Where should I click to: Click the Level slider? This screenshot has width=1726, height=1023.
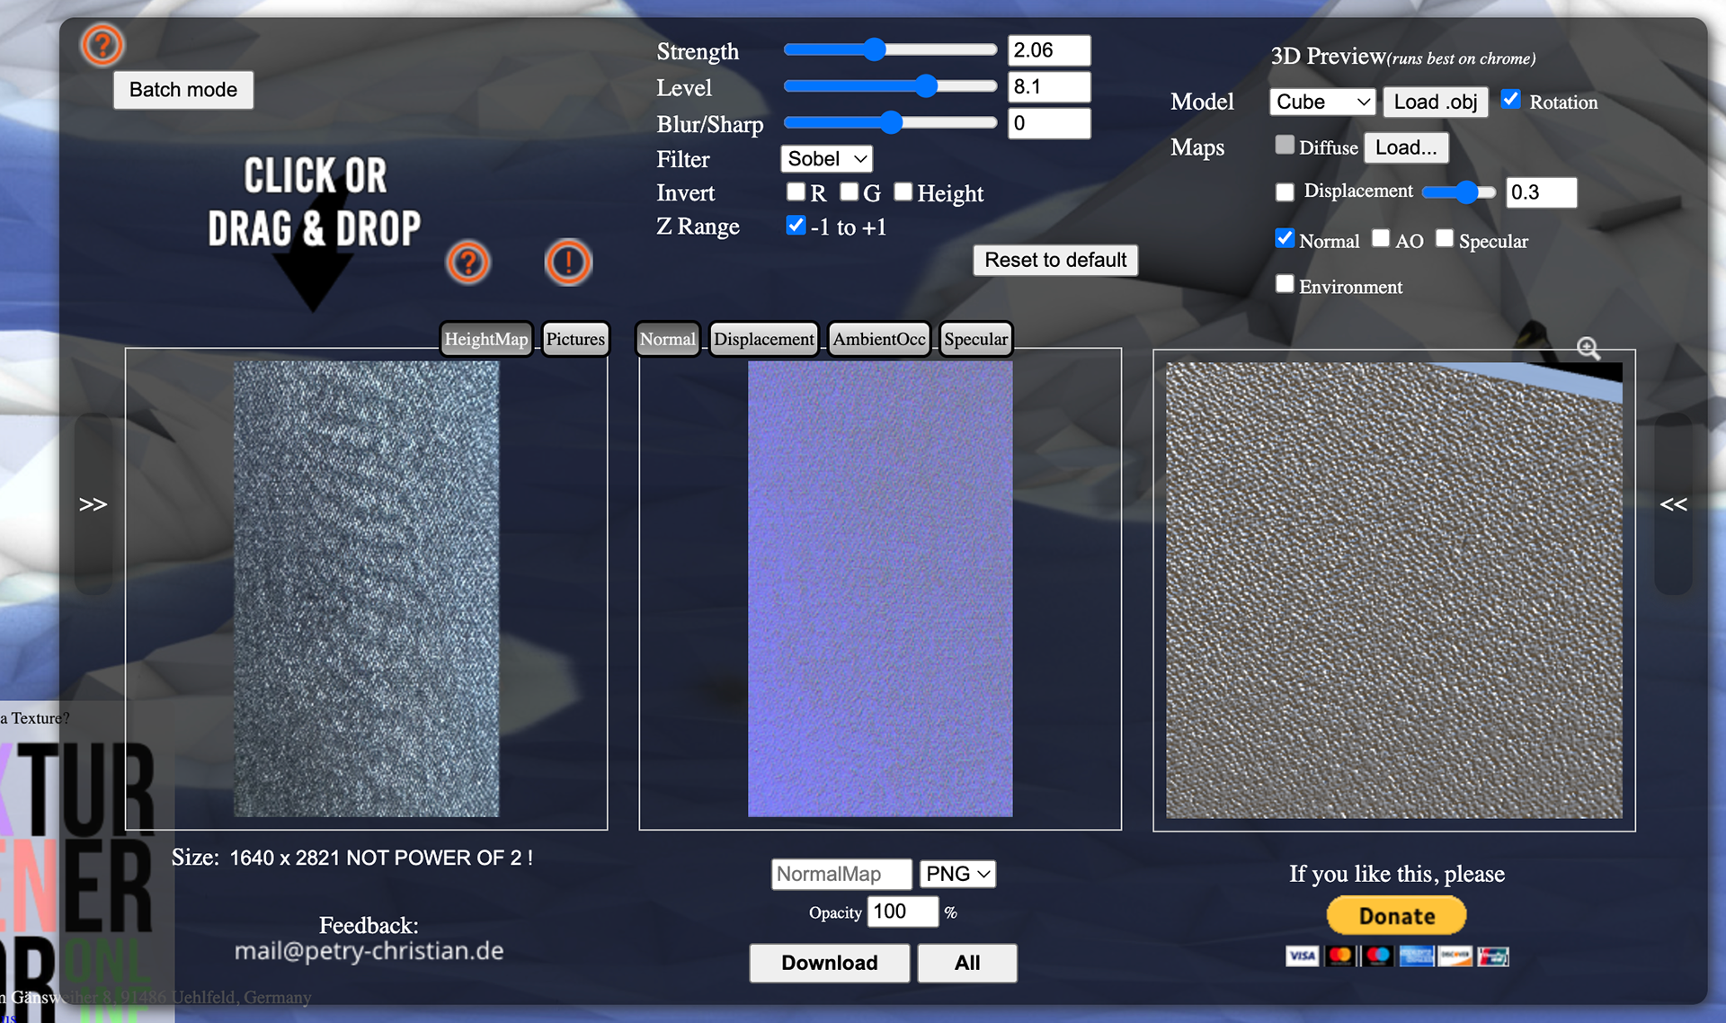(x=890, y=86)
